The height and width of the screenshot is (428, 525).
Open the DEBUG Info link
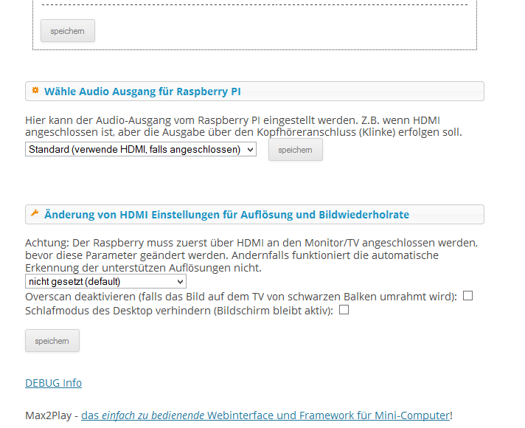53,383
